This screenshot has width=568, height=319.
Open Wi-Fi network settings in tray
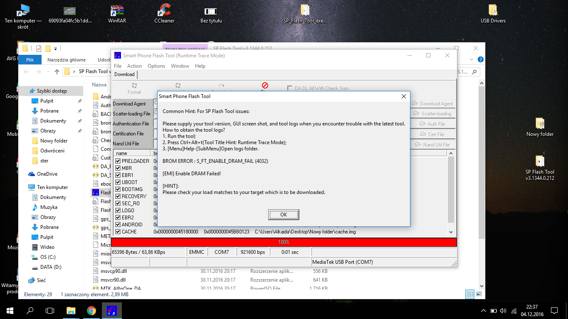(x=514, y=311)
